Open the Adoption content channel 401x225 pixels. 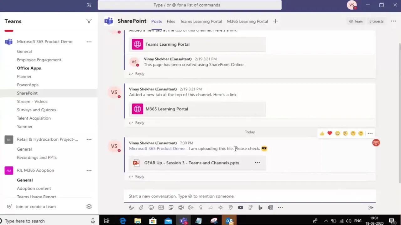34,188
